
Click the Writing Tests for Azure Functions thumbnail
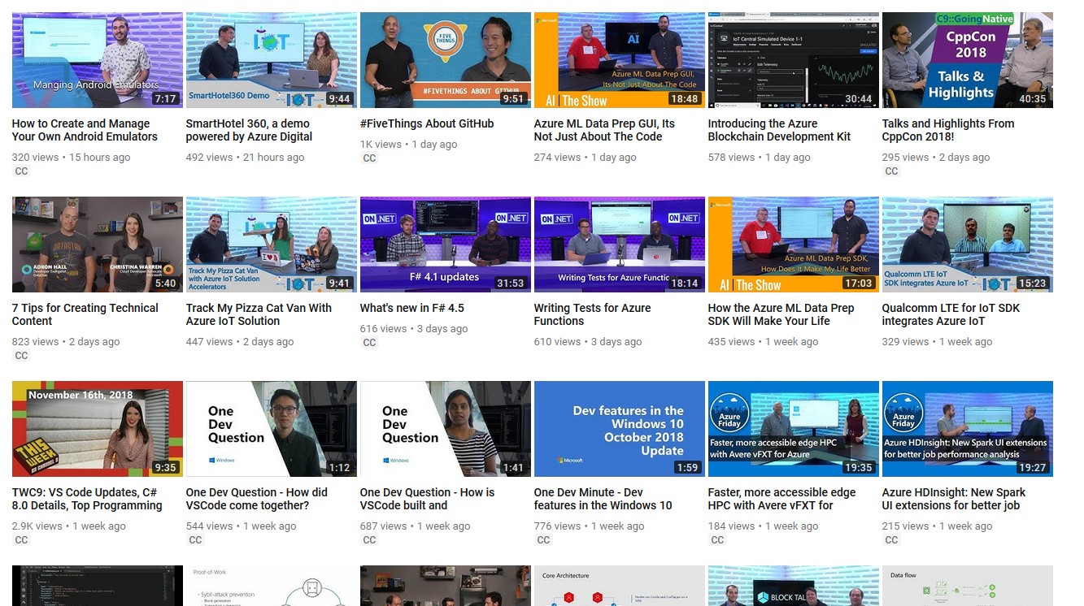click(620, 245)
